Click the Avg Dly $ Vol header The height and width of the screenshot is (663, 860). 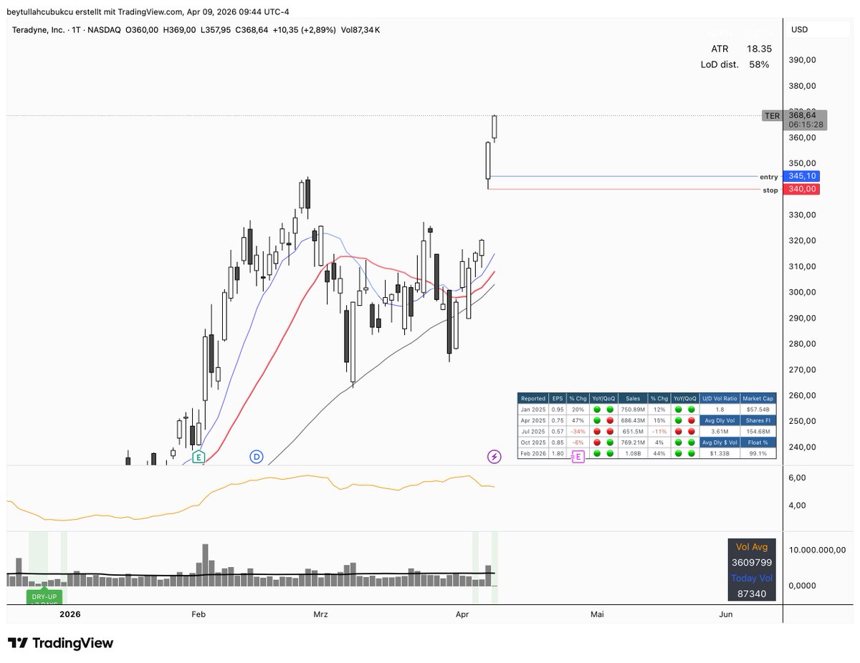coord(720,442)
